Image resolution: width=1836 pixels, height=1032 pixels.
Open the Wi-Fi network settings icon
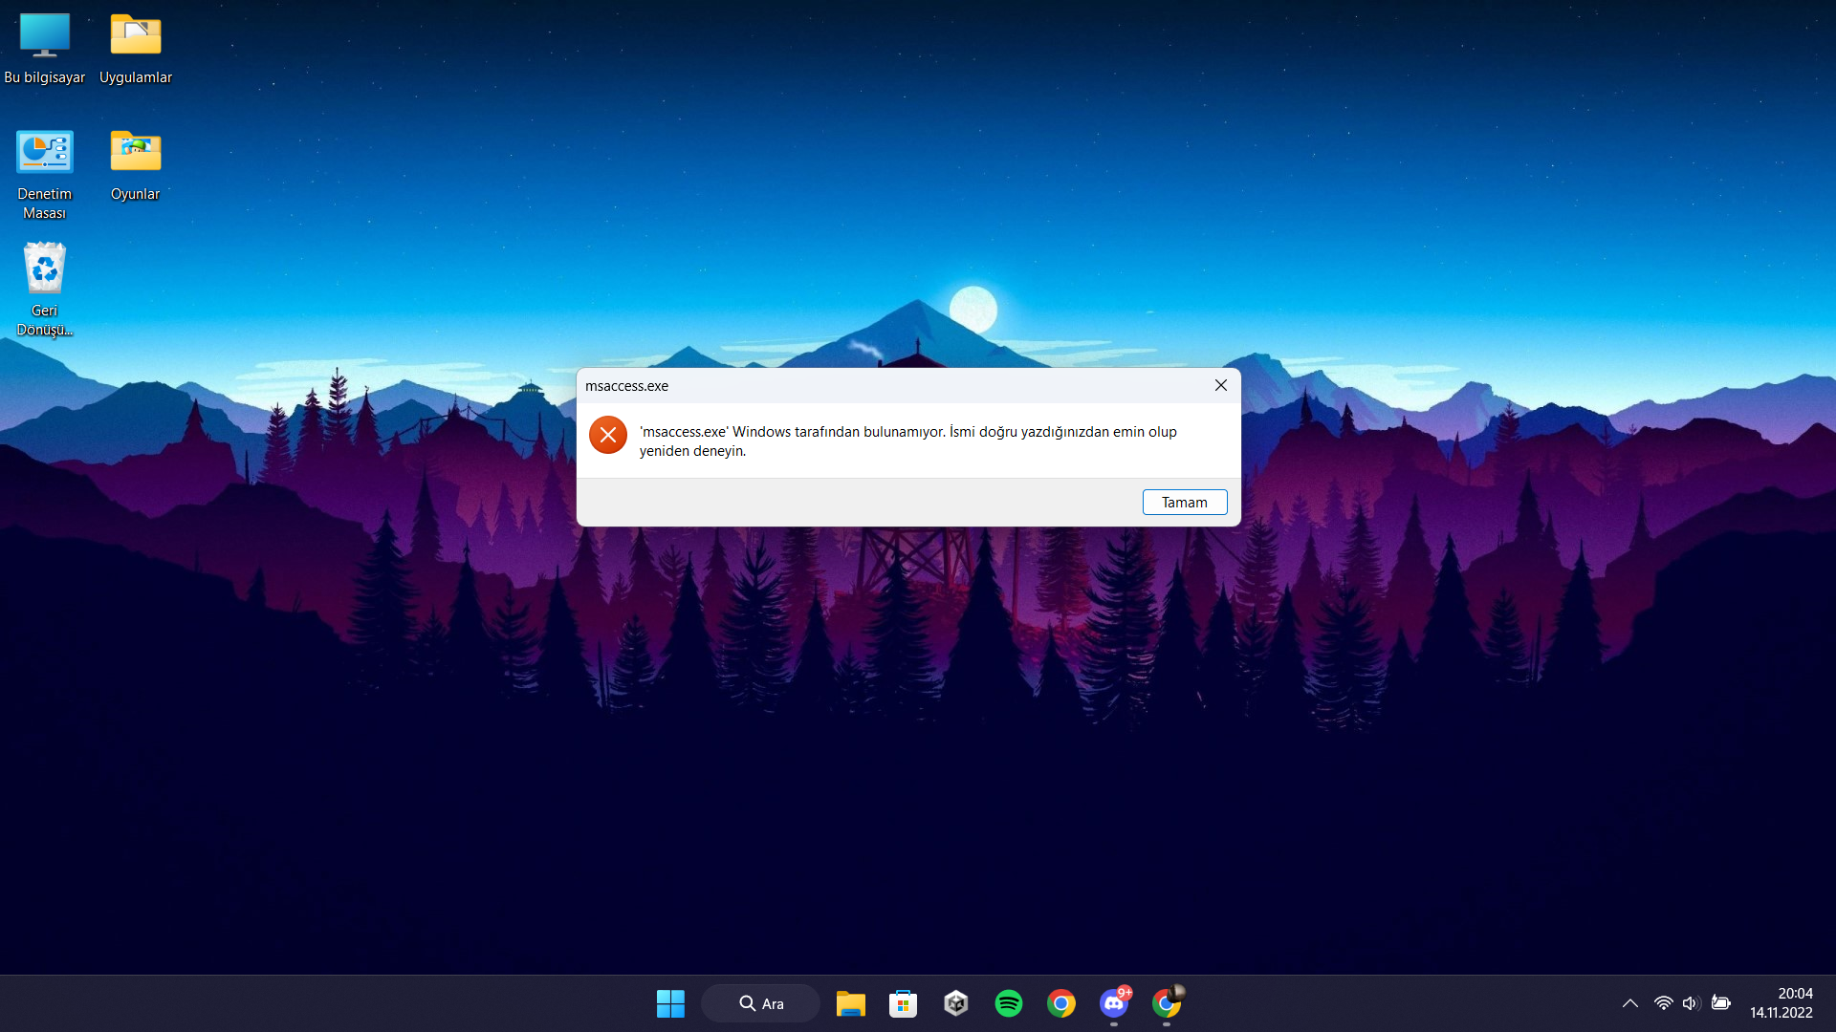tap(1663, 1003)
